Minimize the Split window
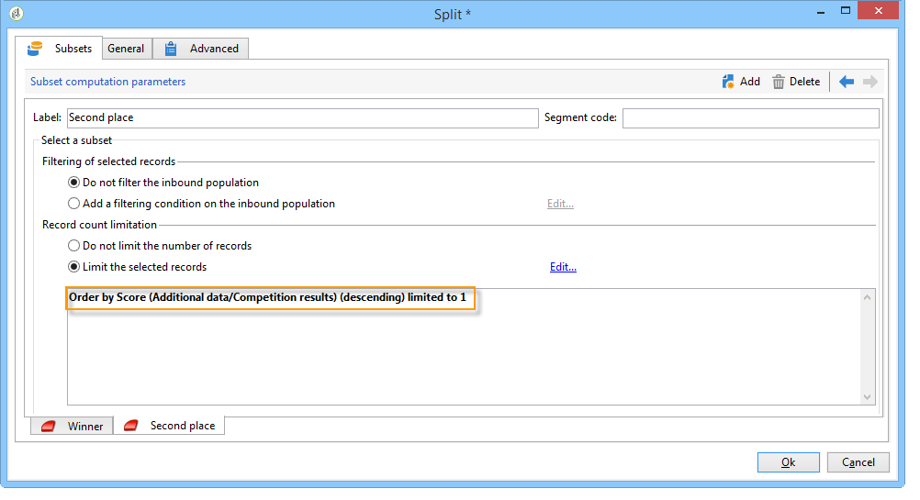920x500 pixels. pyautogui.click(x=821, y=11)
